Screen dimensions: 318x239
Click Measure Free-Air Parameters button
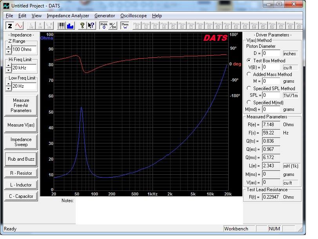coord(21,105)
